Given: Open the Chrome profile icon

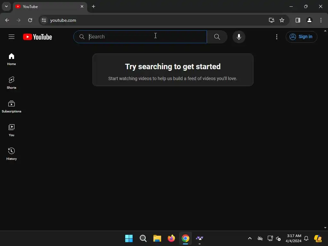Looking at the screenshot, I should [x=309, y=20].
